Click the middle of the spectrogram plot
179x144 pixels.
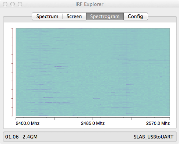coord(93,72)
